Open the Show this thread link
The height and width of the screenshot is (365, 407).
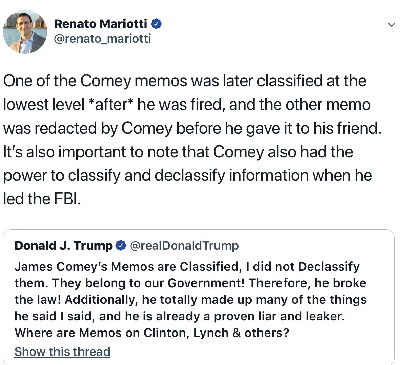pos(62,352)
